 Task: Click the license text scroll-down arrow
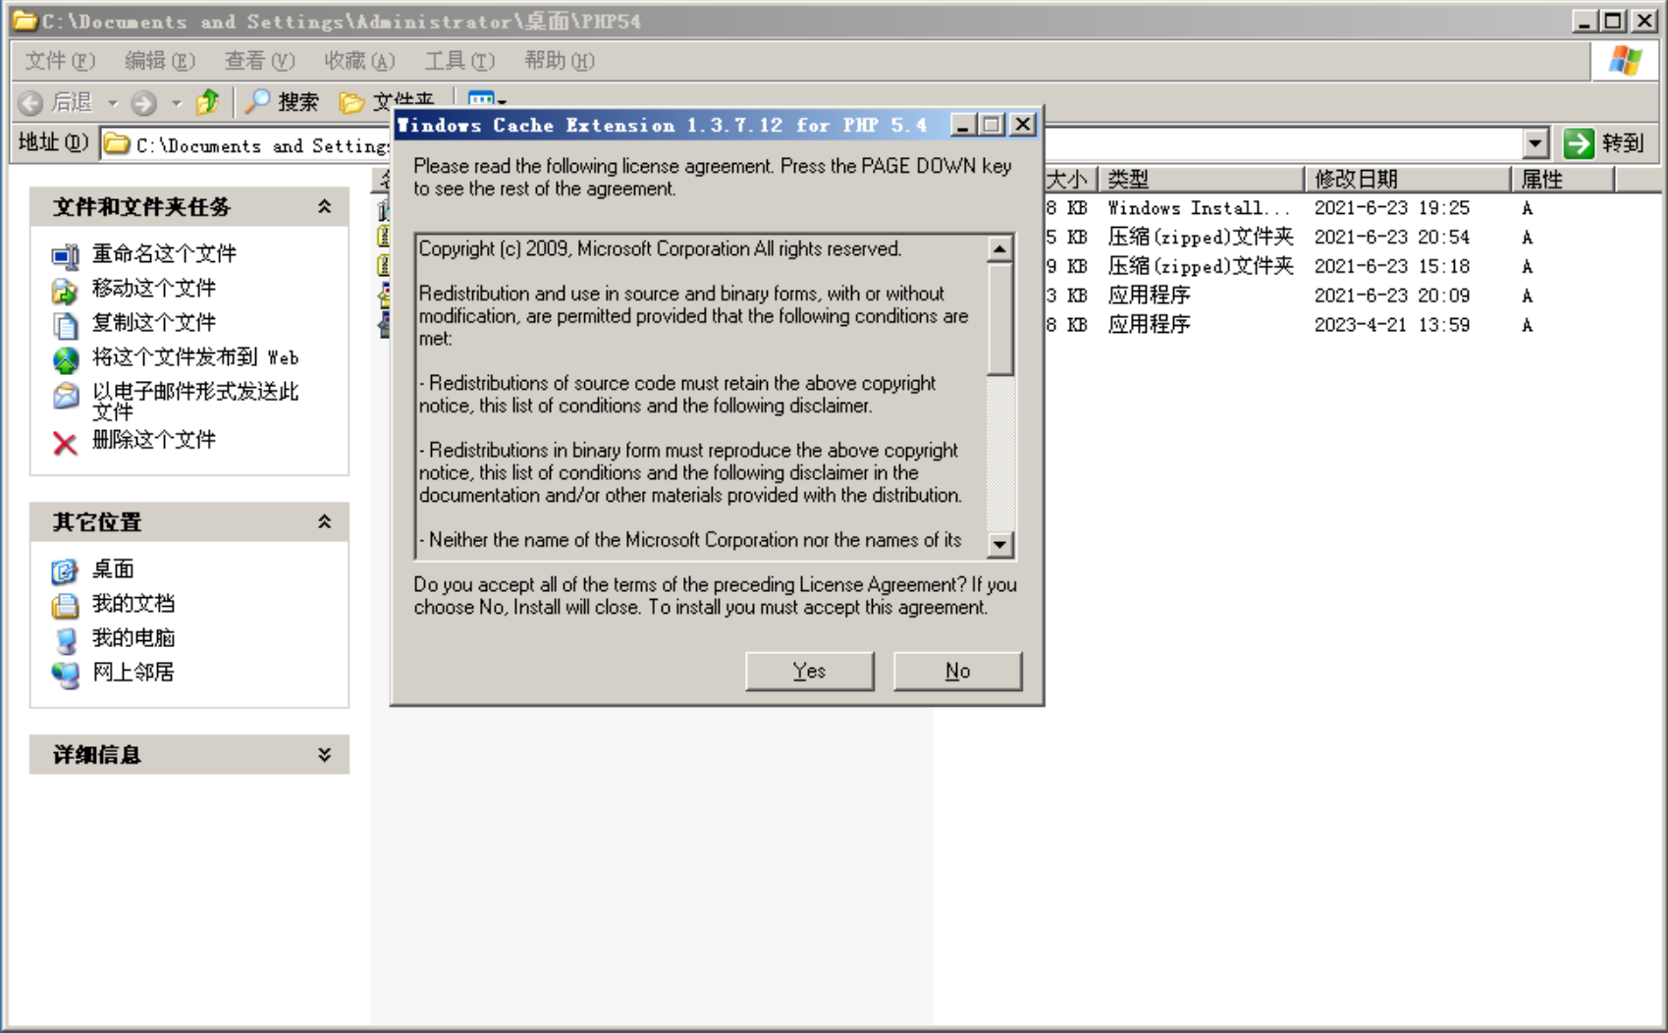999,543
